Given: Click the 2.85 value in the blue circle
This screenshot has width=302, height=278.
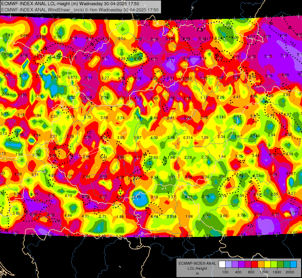Looking at the screenshot, I should [x=137, y=197].
